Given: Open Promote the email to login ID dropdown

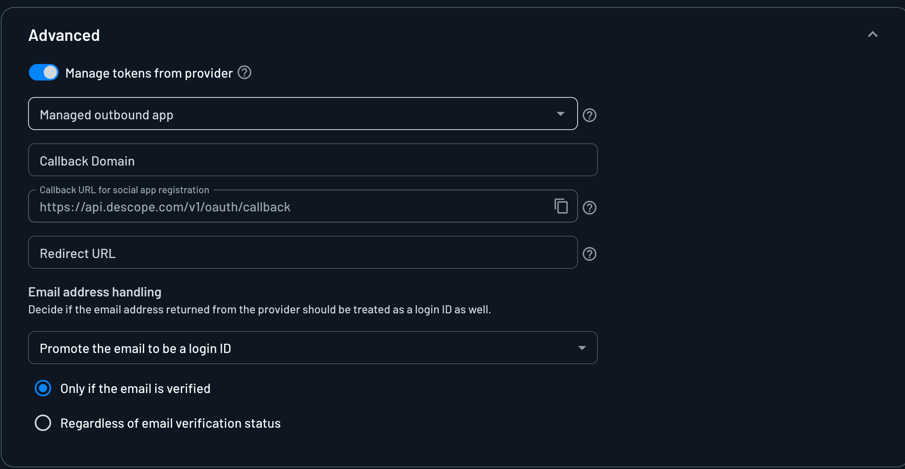Looking at the screenshot, I should pyautogui.click(x=313, y=348).
